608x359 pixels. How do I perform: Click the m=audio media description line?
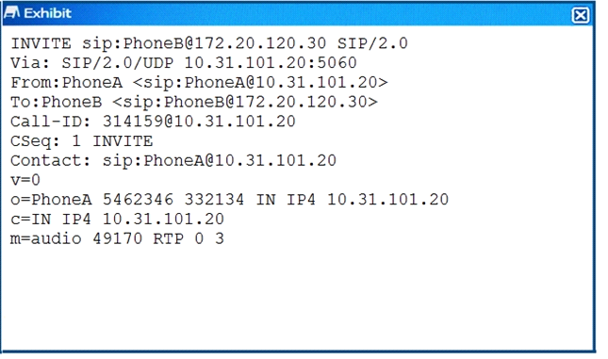[117, 238]
